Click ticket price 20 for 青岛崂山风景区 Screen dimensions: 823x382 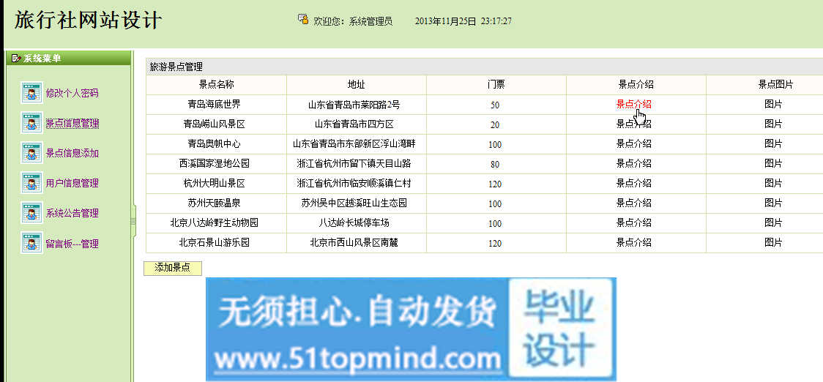pyautogui.click(x=495, y=125)
